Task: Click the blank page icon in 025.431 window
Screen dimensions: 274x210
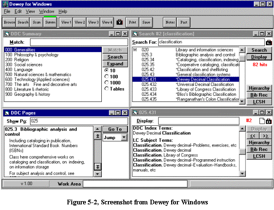Action: pos(262,121)
